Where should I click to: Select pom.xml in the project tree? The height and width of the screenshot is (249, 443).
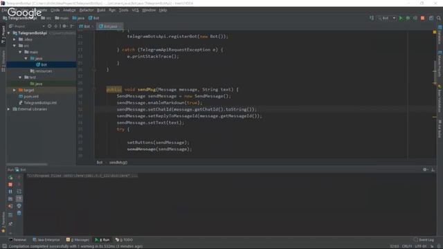(29, 96)
